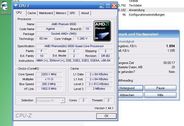Click the L1 Data value 2 x 64 KBytes
Image resolution: width=184 pixels, height=126 pixels.
pos(99,74)
